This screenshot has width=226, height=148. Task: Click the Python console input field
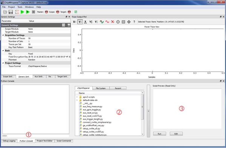pos(38,136)
